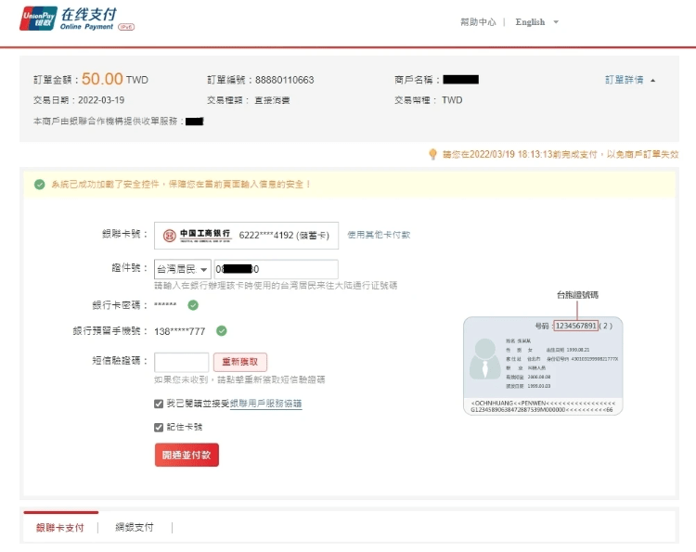The height and width of the screenshot is (552, 696).
Task: Click the green check beside bank password
Action: 193,305
